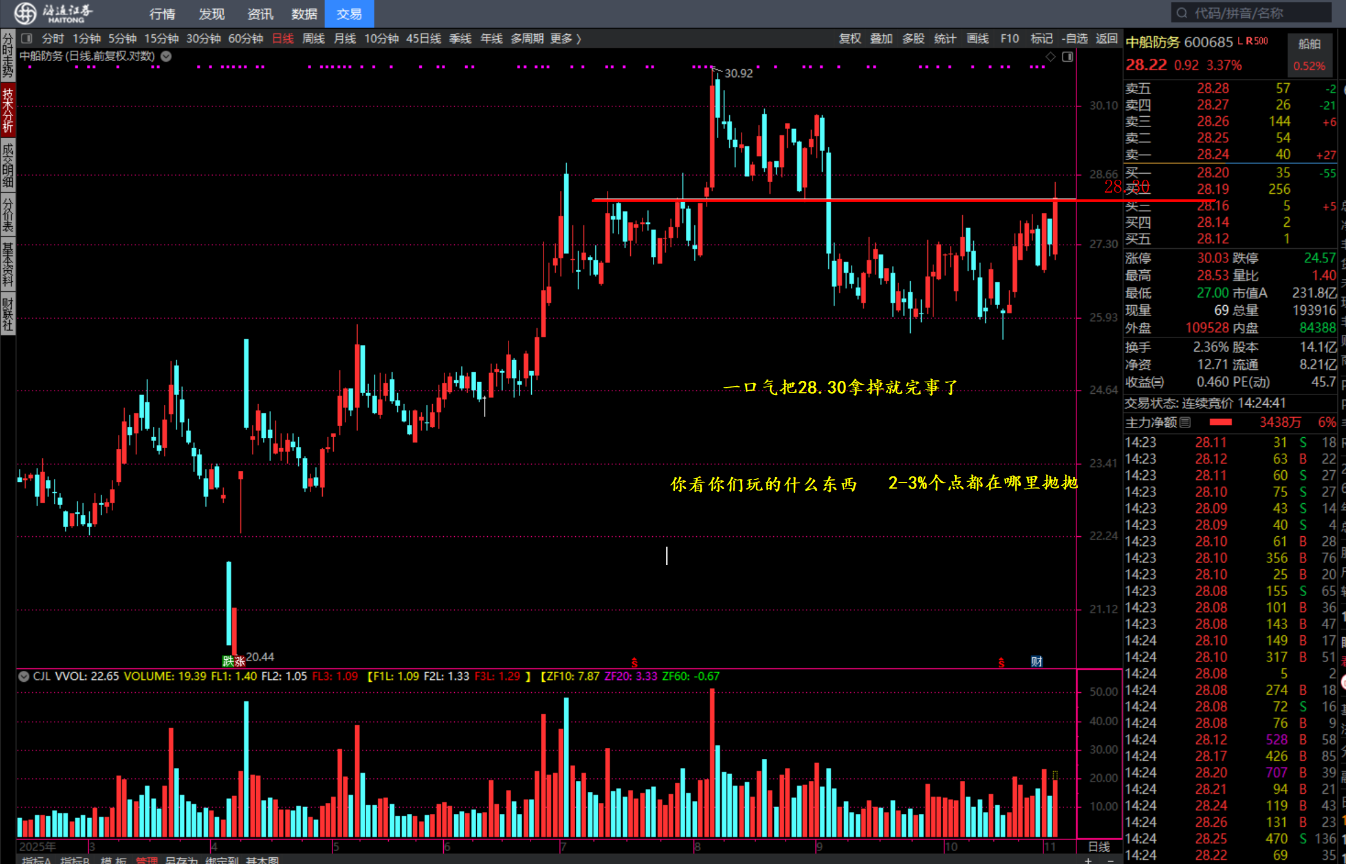Click the 画线 drawing tools button
The width and height of the screenshot is (1346, 864).
[x=977, y=39]
